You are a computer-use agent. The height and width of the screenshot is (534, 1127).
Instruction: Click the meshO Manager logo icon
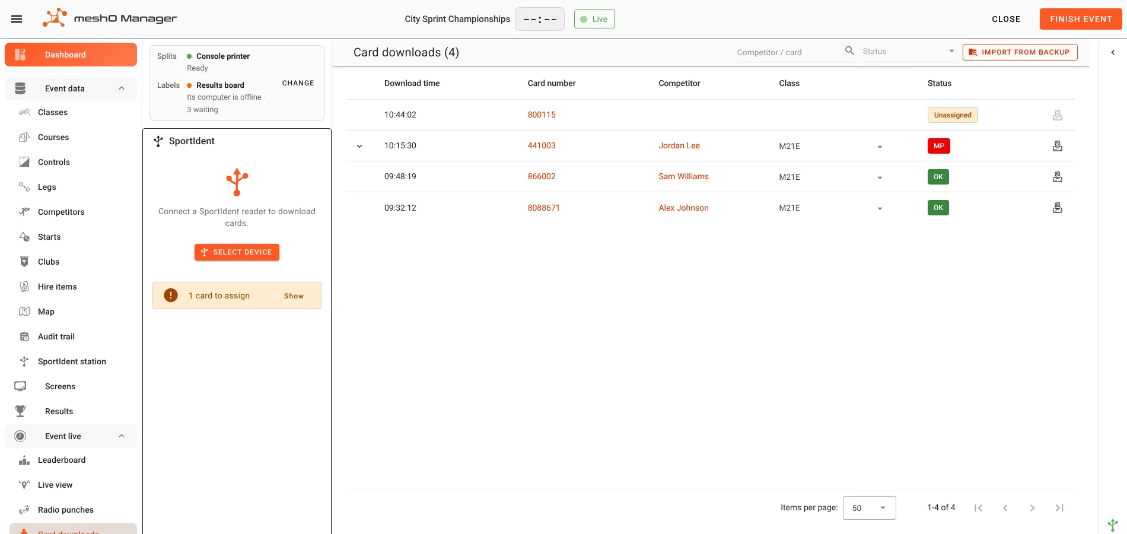click(x=55, y=18)
